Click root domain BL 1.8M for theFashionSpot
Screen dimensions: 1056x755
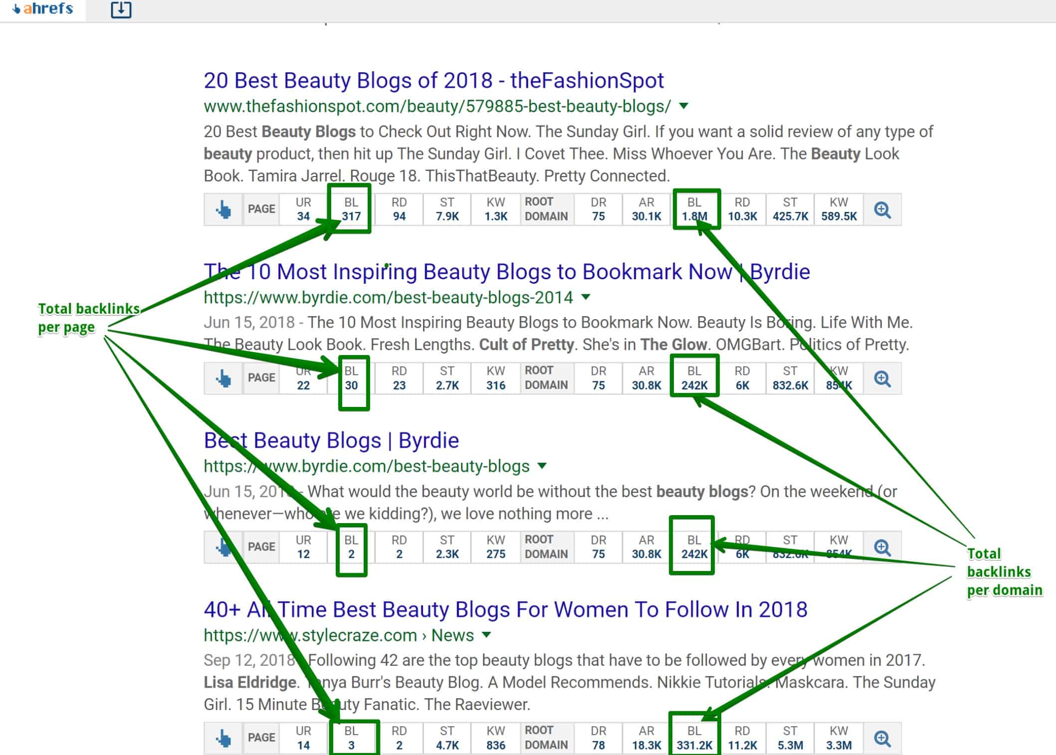[x=694, y=209]
